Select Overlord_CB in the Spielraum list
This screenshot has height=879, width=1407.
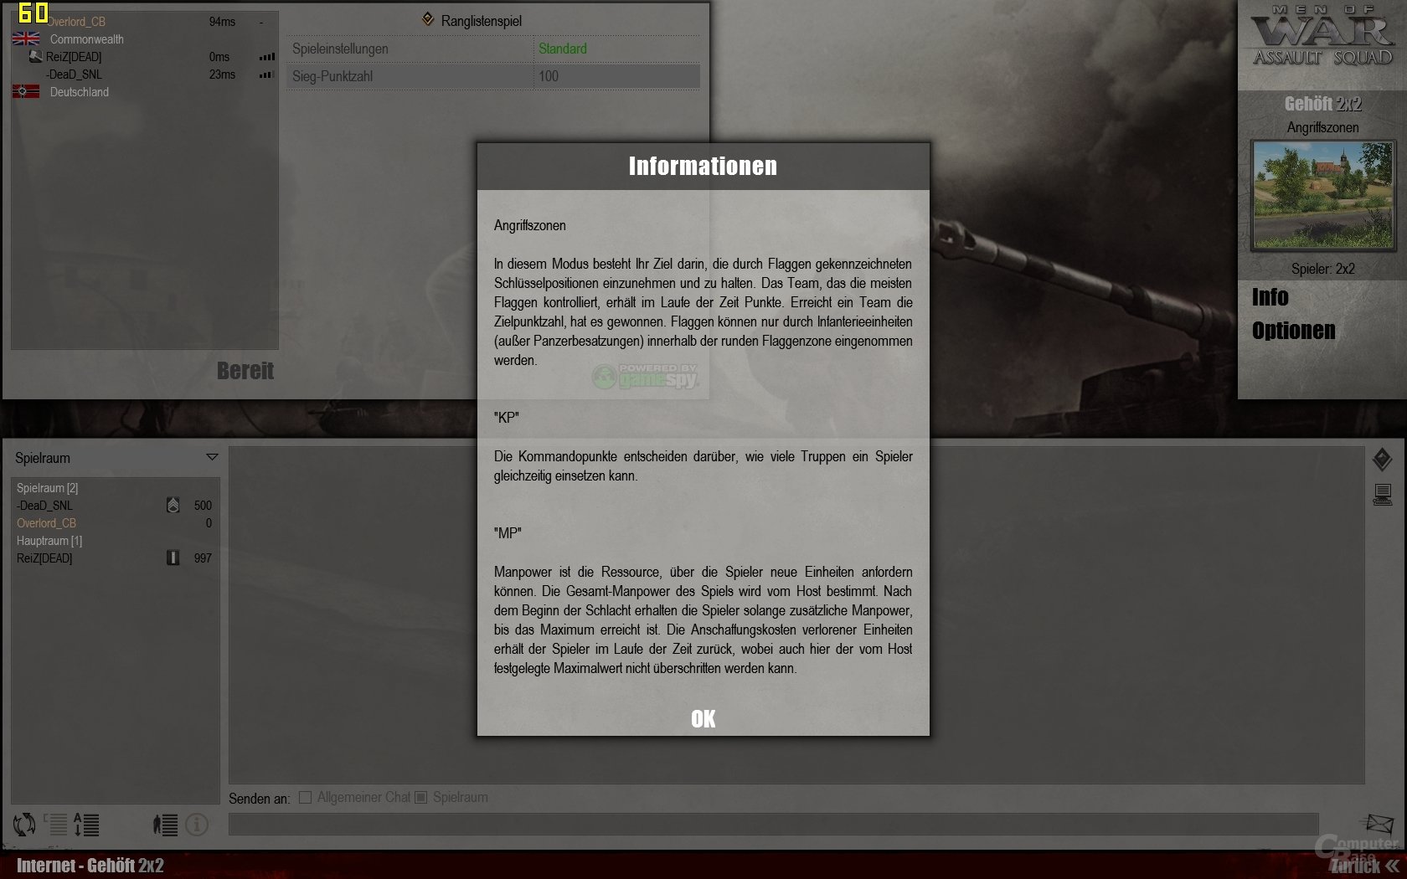coord(46,523)
